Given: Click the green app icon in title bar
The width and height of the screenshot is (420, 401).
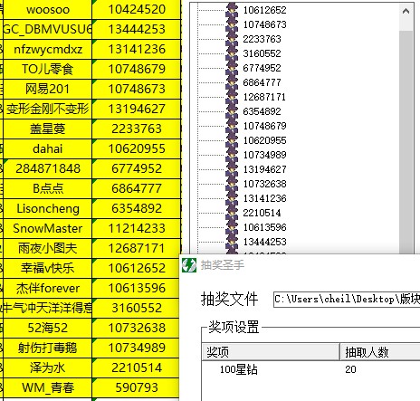Looking at the screenshot, I should pos(189,265).
